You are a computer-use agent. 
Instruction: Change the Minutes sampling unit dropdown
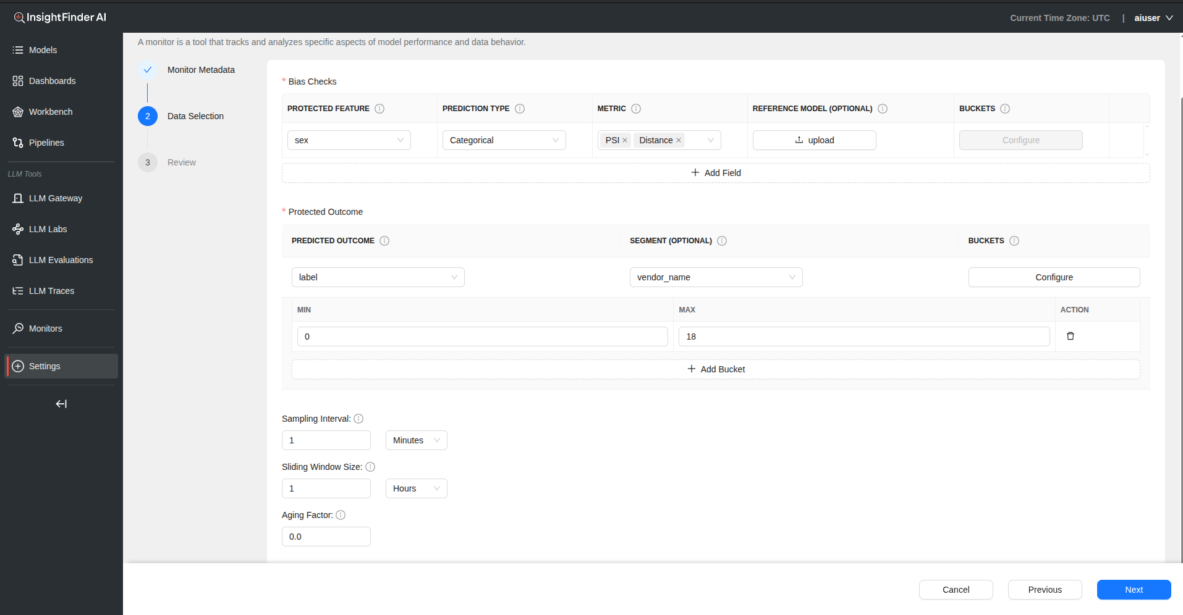[416, 440]
